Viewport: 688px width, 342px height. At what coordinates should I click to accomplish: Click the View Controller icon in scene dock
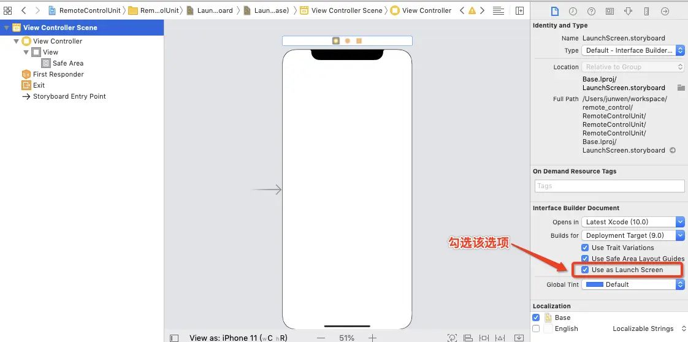335,41
